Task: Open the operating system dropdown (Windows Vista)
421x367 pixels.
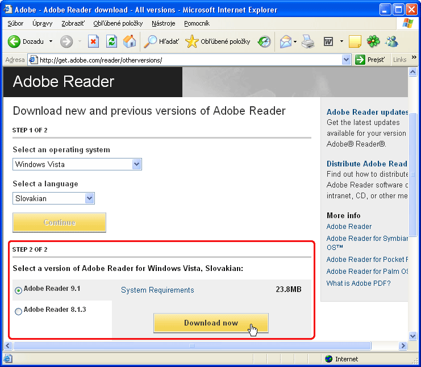Action: point(77,164)
